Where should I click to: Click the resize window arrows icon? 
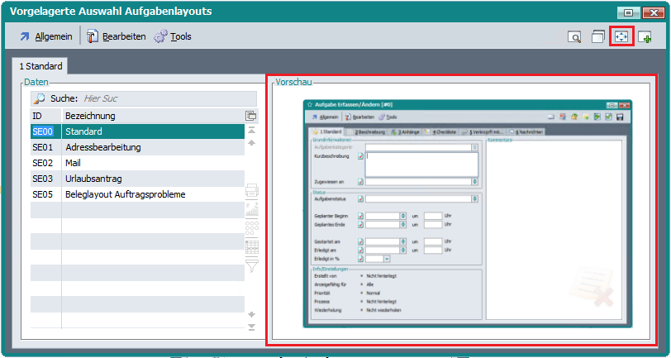point(621,37)
